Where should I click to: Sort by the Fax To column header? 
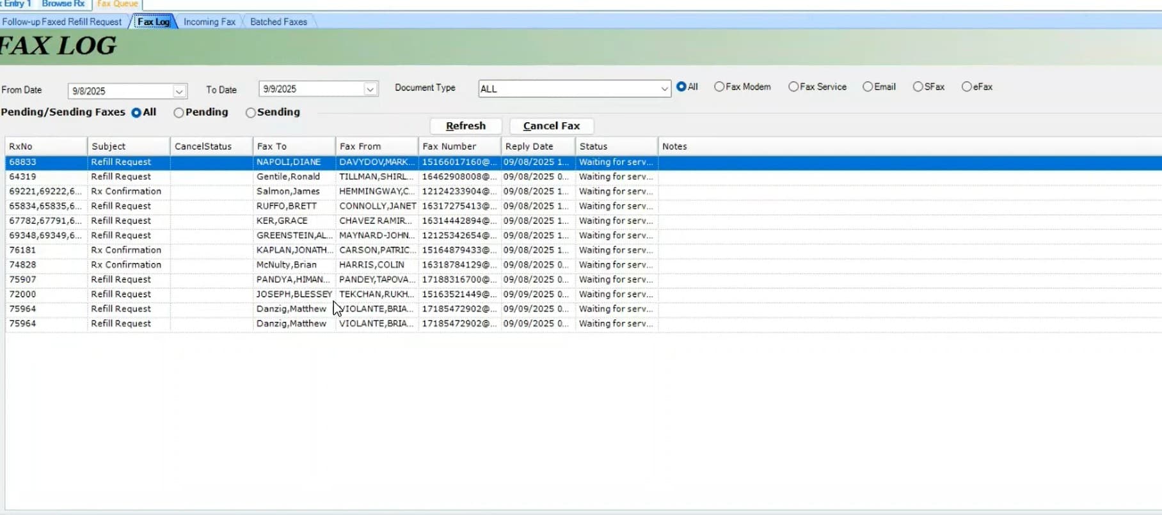click(x=294, y=147)
